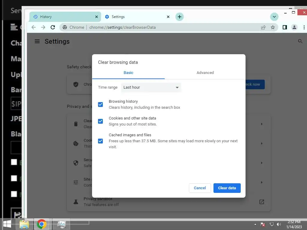Bookmark this page with the star icon
This screenshot has height=230, width=307.
pos(273,27)
